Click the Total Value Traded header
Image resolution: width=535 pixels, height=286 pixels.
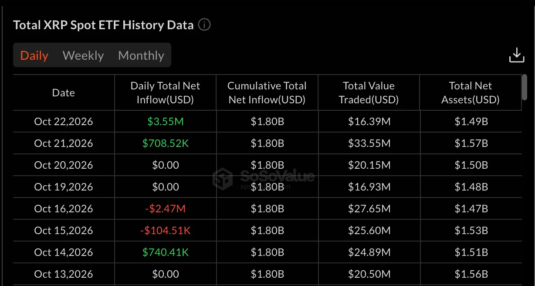(x=369, y=92)
